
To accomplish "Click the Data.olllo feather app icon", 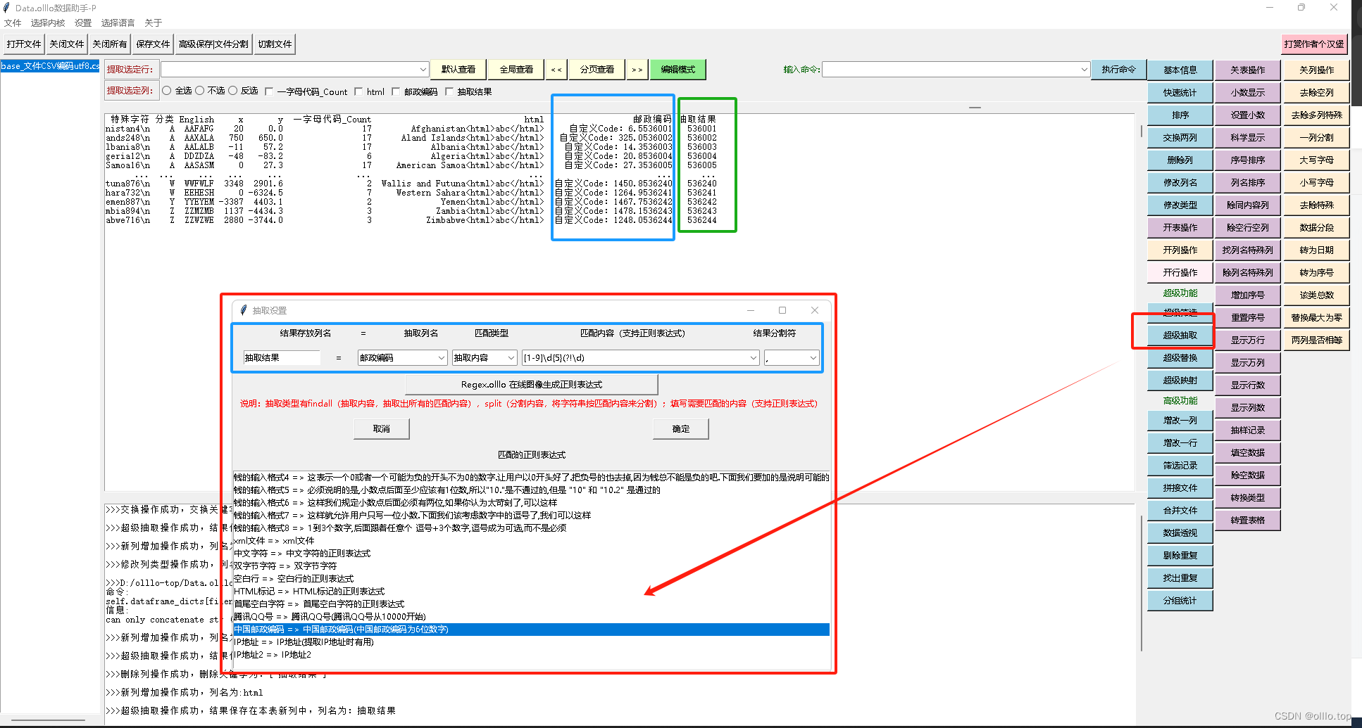I will pos(6,8).
